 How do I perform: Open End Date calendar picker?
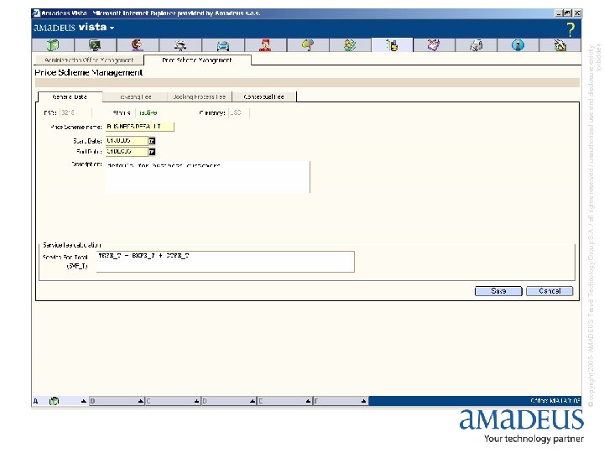152,152
